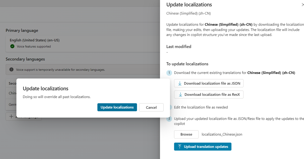
Task: Select the Chinese row in secondary languages
Action: 11,94
